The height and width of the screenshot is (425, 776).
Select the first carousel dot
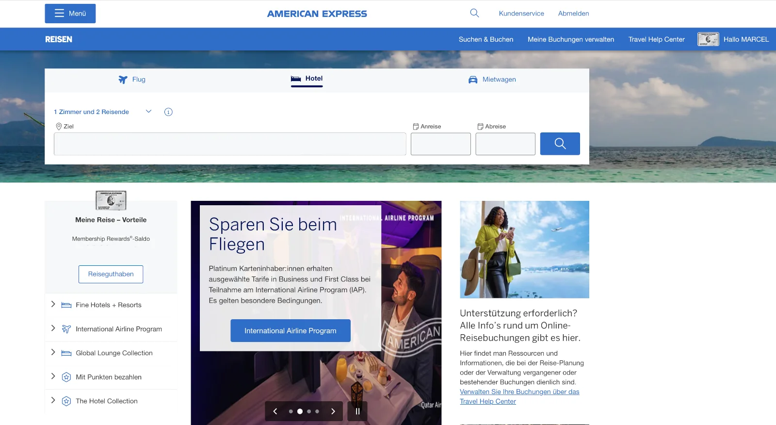(291, 411)
